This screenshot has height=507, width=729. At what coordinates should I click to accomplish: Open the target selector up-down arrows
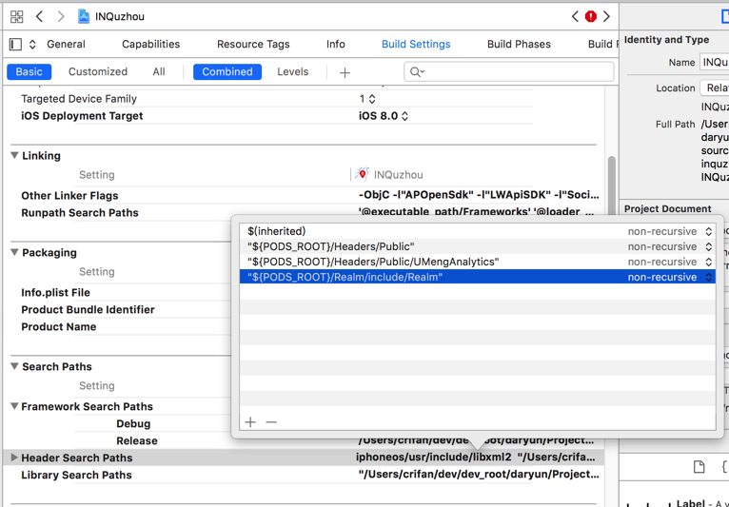click(32, 44)
